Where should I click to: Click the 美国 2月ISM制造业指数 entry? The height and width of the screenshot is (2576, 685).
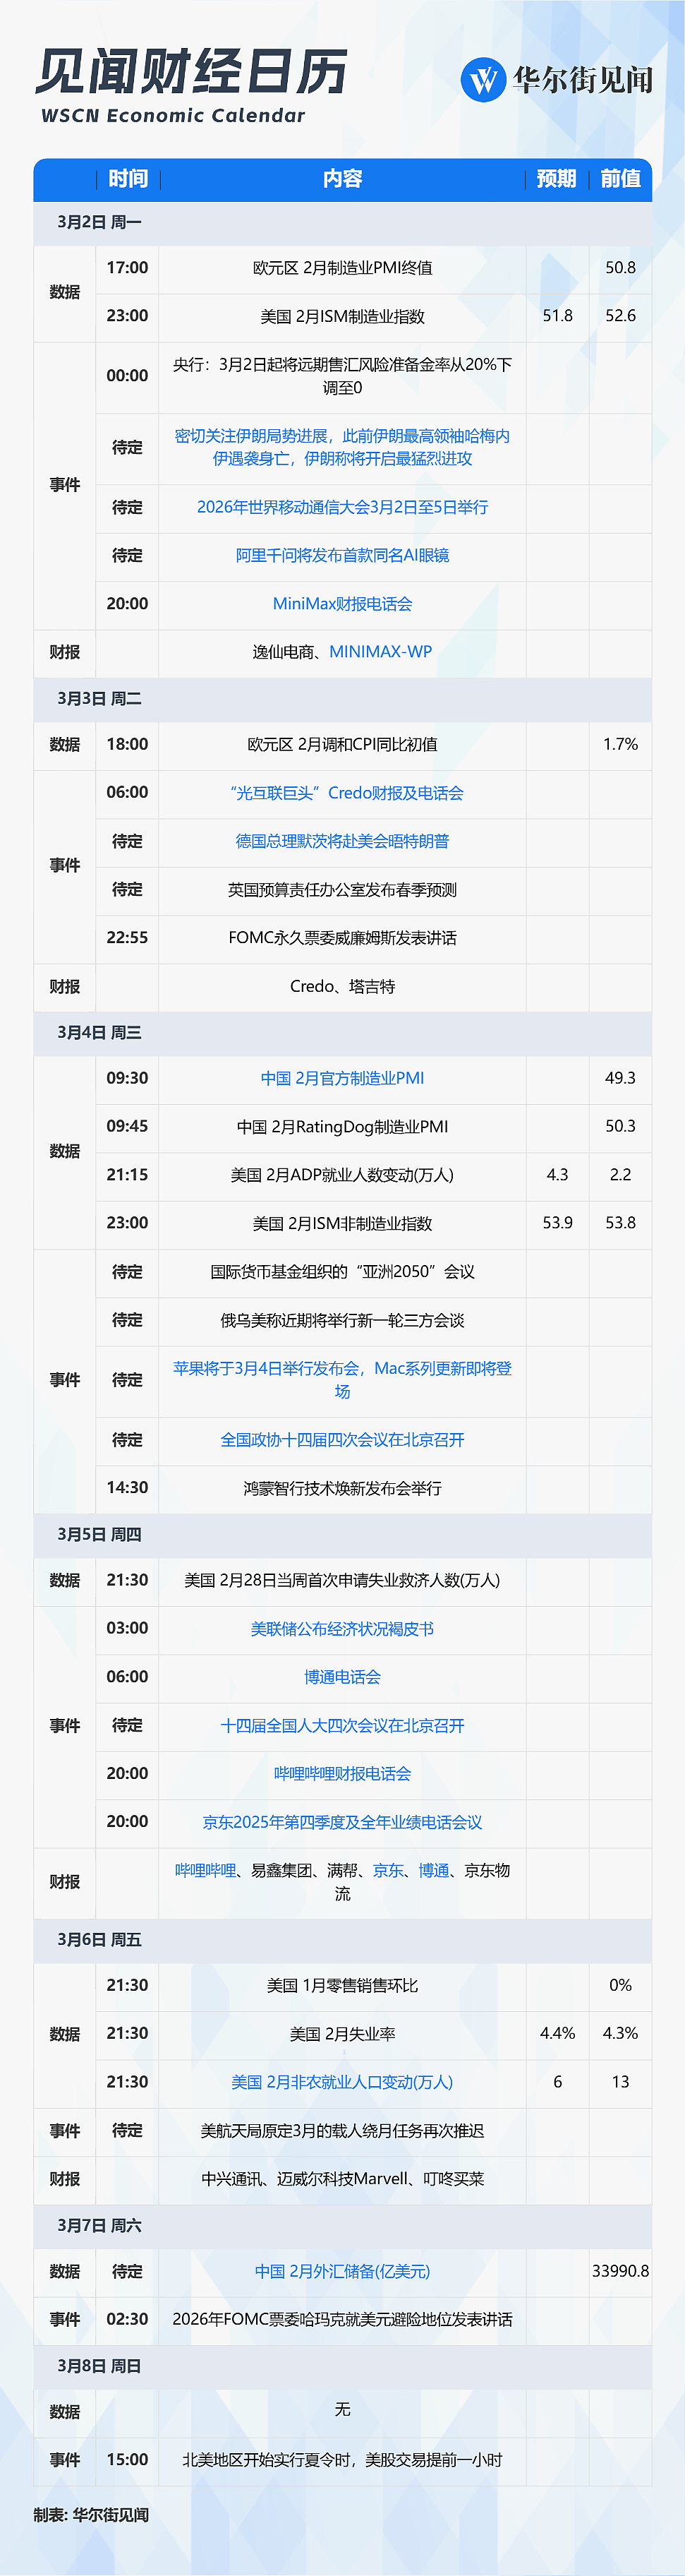(x=342, y=316)
